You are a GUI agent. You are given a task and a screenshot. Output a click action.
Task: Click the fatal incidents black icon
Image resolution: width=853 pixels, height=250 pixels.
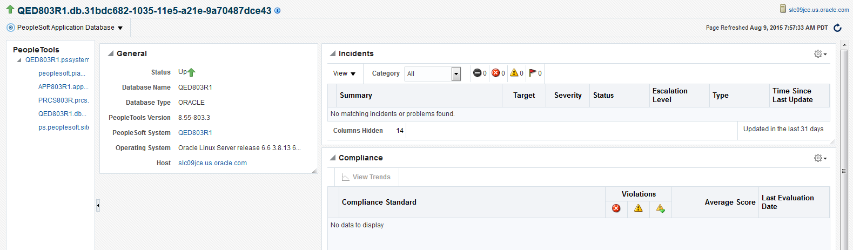tap(477, 73)
